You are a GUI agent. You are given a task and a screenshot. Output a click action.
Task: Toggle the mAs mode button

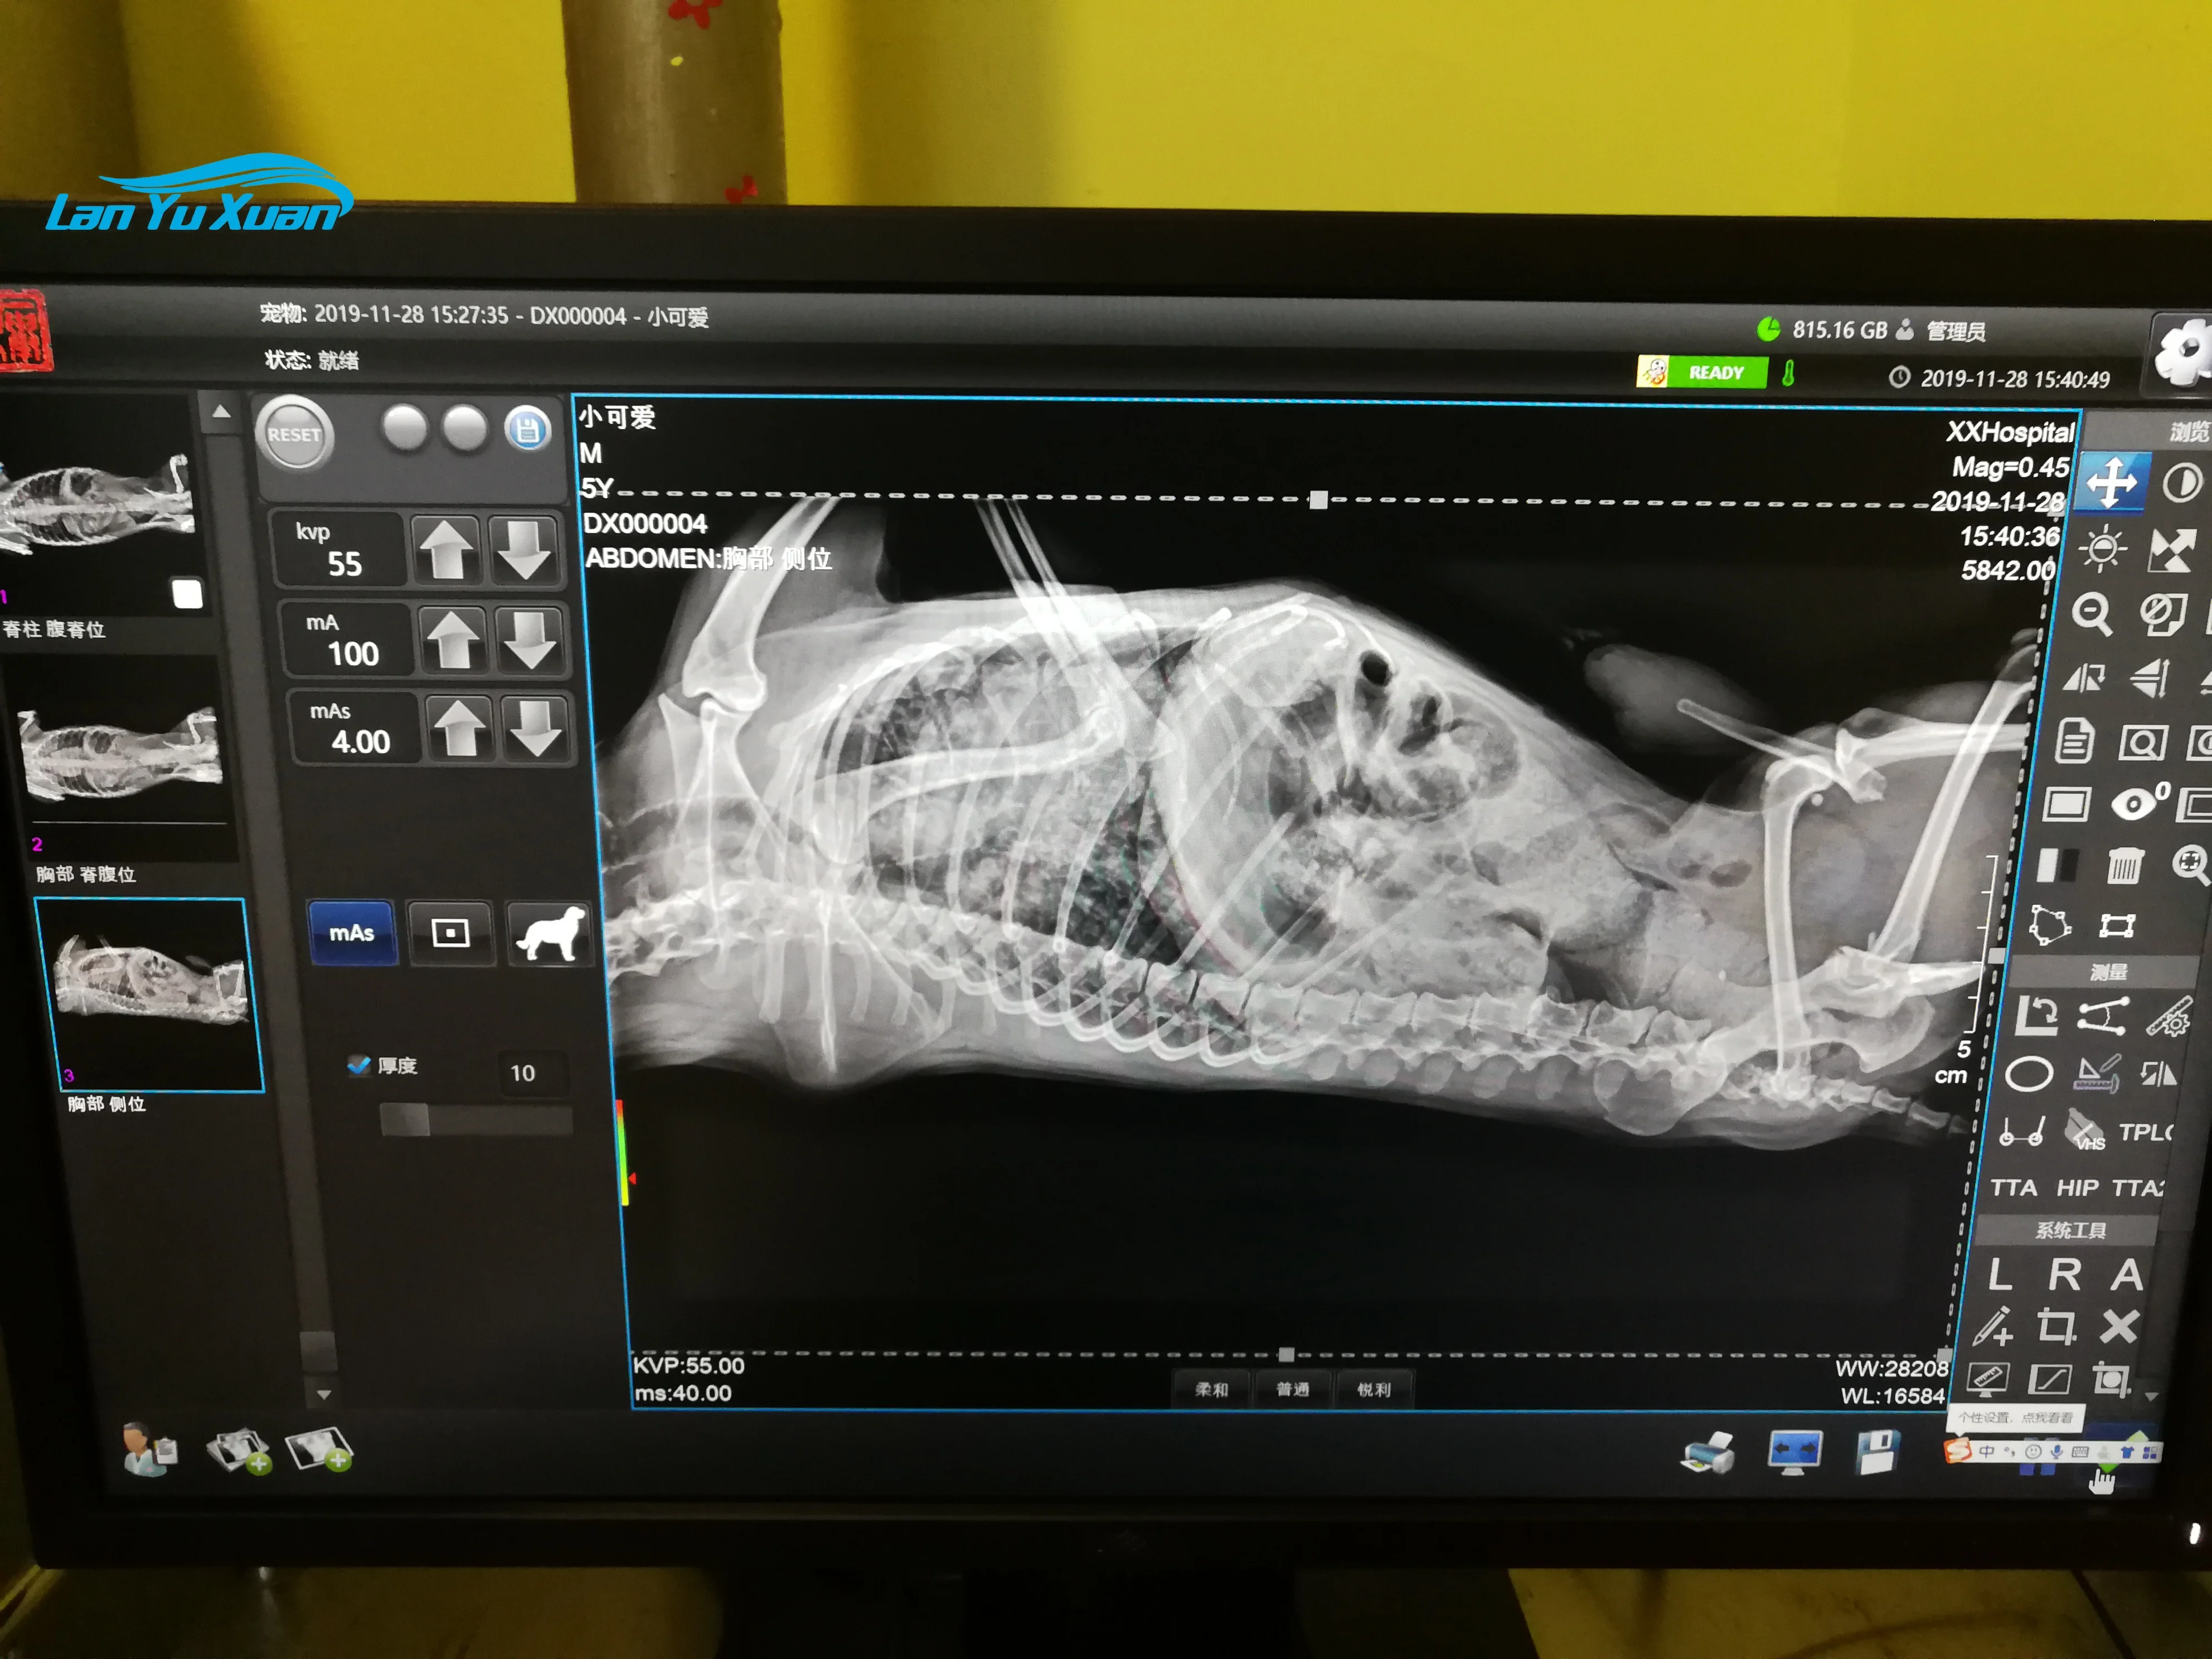click(x=352, y=933)
